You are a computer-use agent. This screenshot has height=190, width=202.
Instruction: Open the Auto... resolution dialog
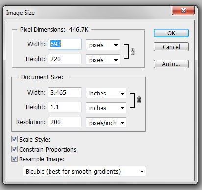pyautogui.click(x=171, y=64)
